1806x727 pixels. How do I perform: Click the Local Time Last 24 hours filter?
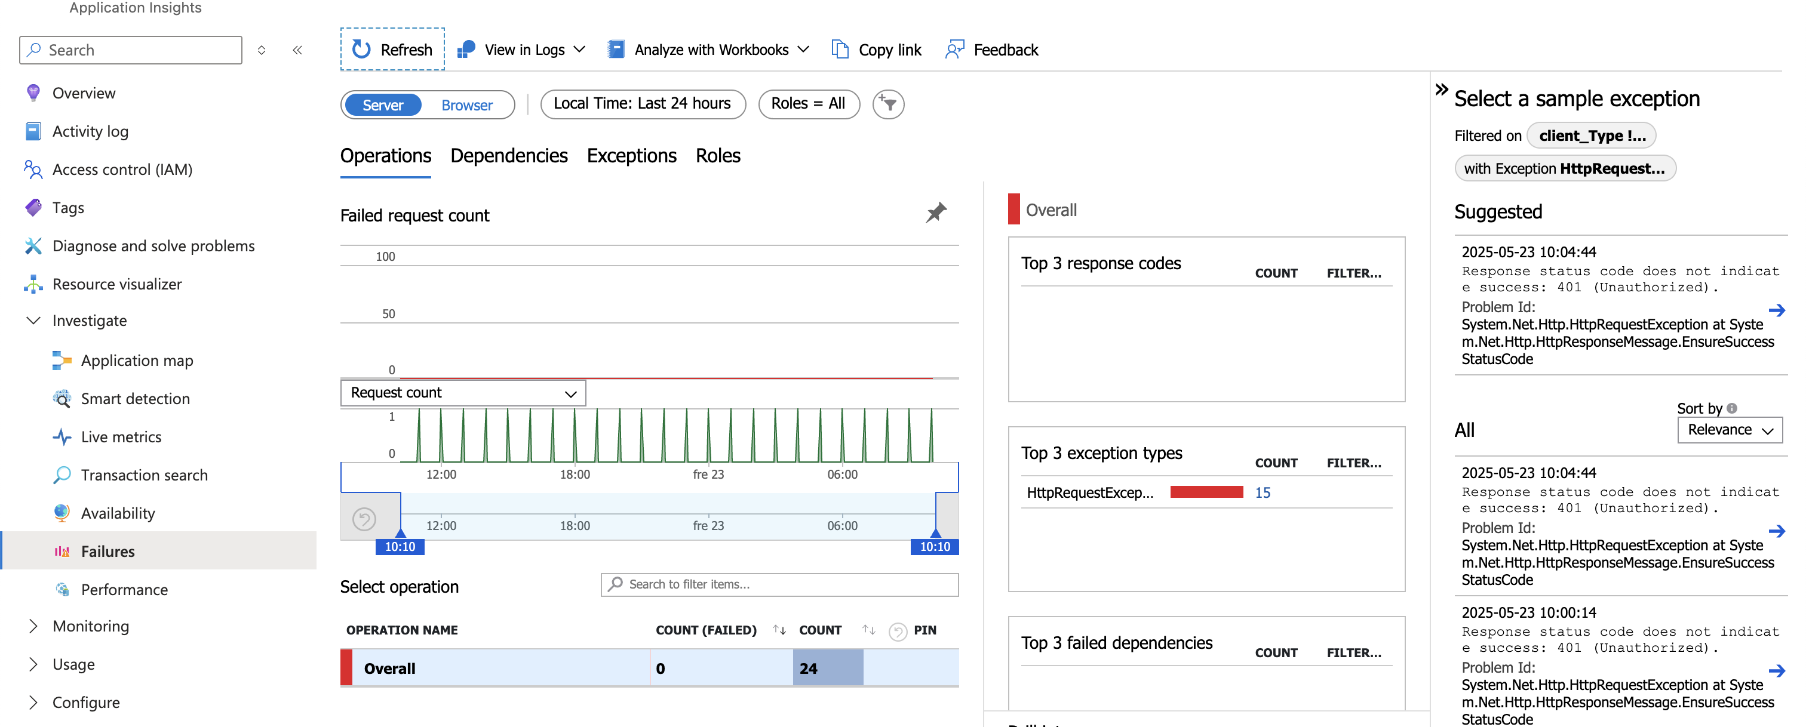pyautogui.click(x=642, y=104)
